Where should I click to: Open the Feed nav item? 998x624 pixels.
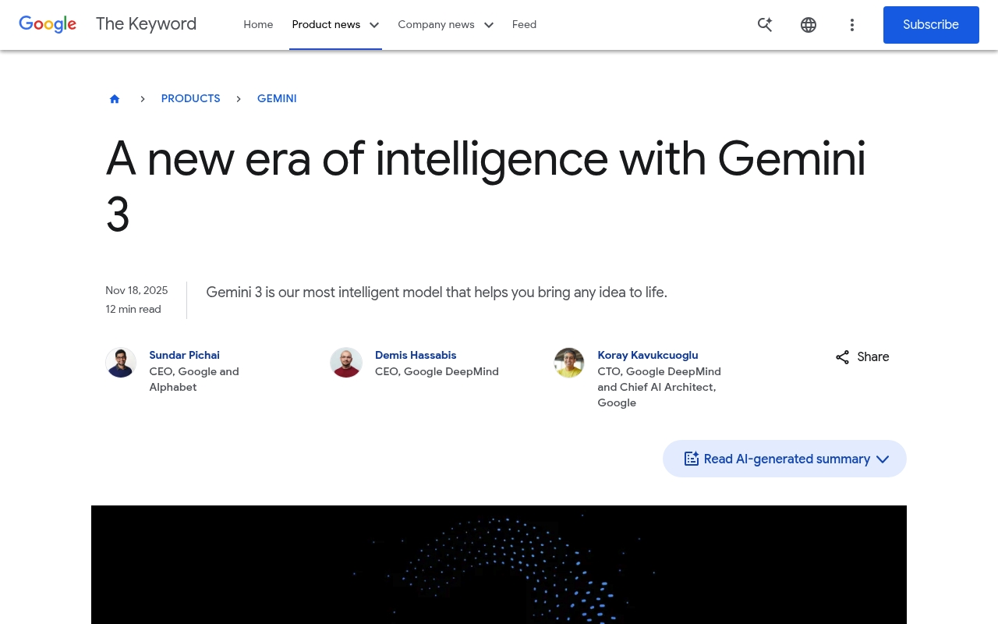coord(524,25)
